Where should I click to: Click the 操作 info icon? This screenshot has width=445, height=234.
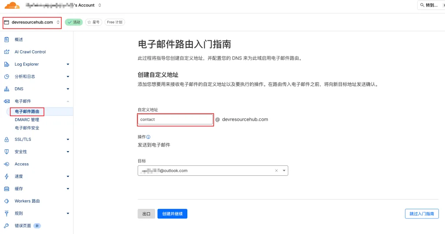[148, 137]
